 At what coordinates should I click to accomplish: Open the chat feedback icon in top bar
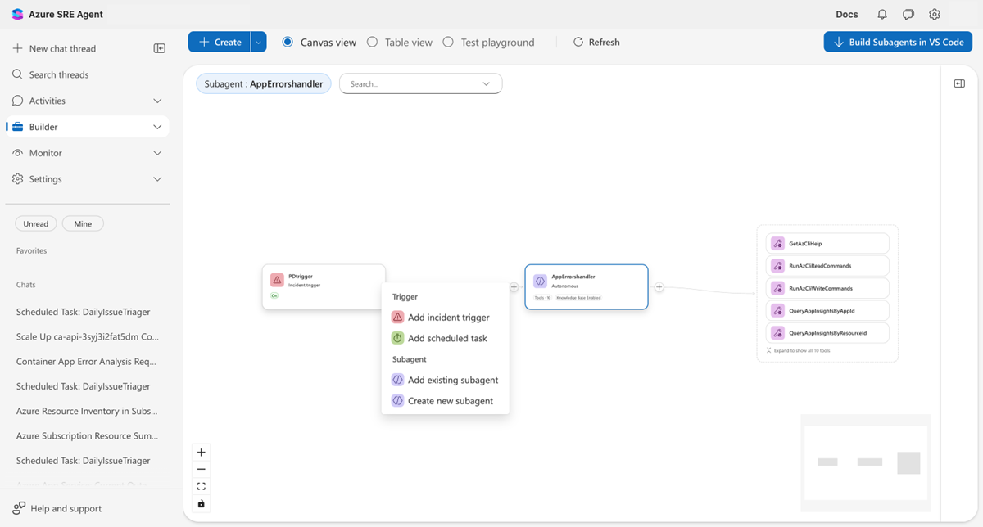pos(908,14)
